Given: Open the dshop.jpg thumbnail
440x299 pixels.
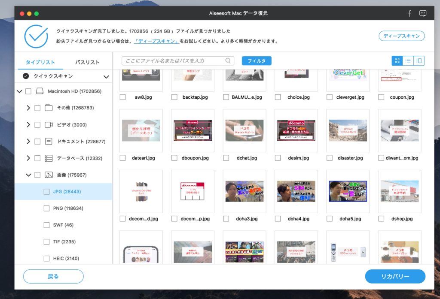Looking at the screenshot, I should (400, 191).
